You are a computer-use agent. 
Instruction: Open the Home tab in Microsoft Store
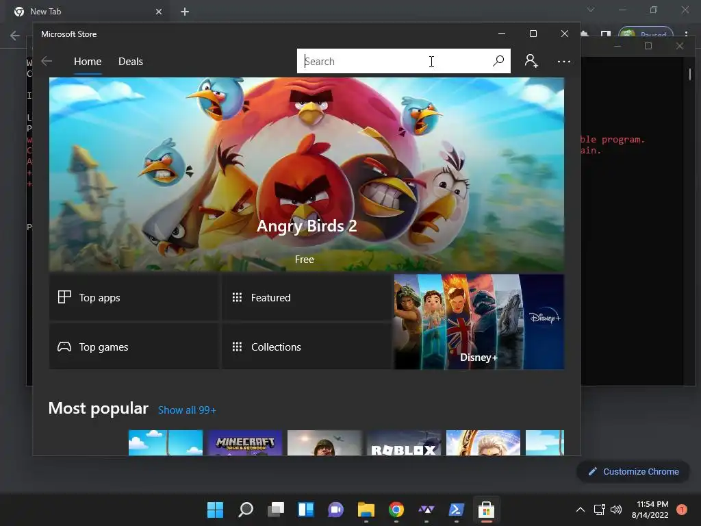[88, 61]
